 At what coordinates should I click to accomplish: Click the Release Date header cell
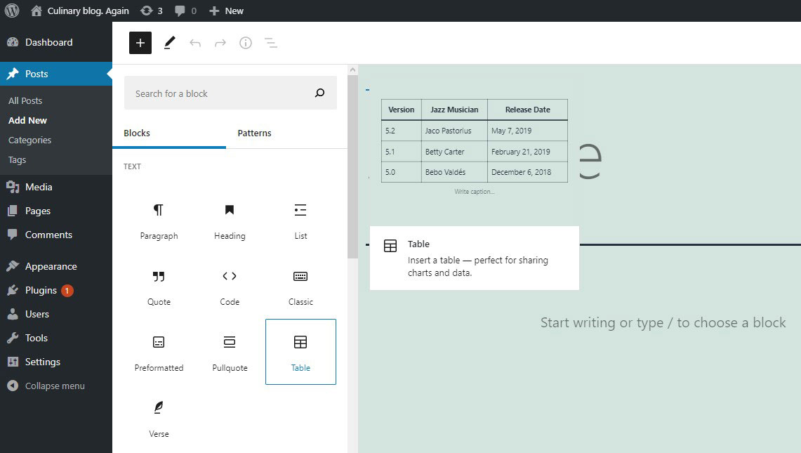(x=527, y=110)
